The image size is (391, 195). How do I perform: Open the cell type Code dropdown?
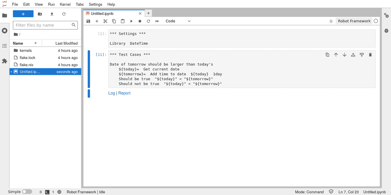click(178, 21)
